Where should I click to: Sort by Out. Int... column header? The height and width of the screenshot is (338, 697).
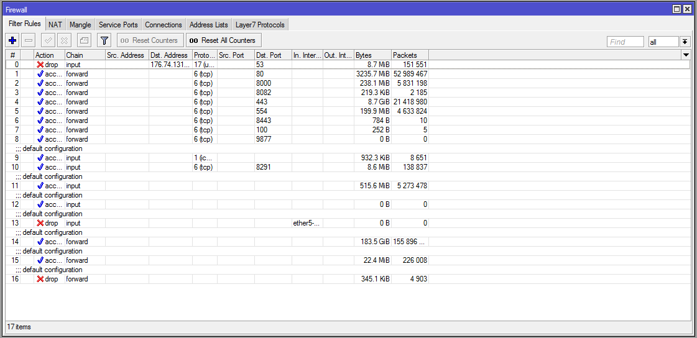[338, 55]
